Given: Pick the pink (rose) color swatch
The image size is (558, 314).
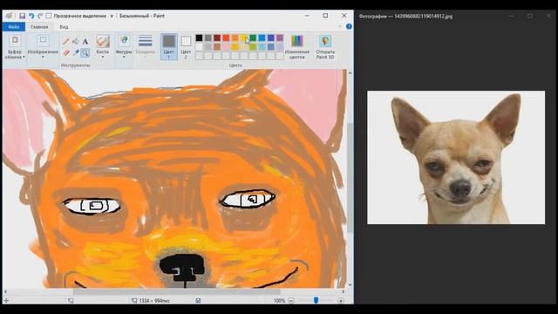Looking at the screenshot, I should [x=226, y=46].
